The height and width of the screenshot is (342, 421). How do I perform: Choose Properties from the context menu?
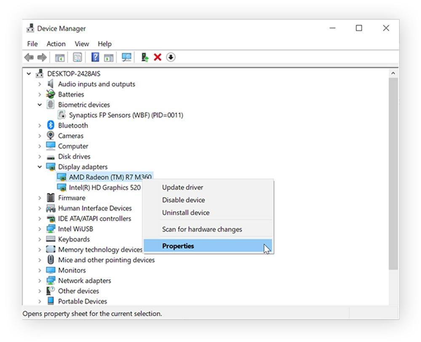tap(178, 246)
